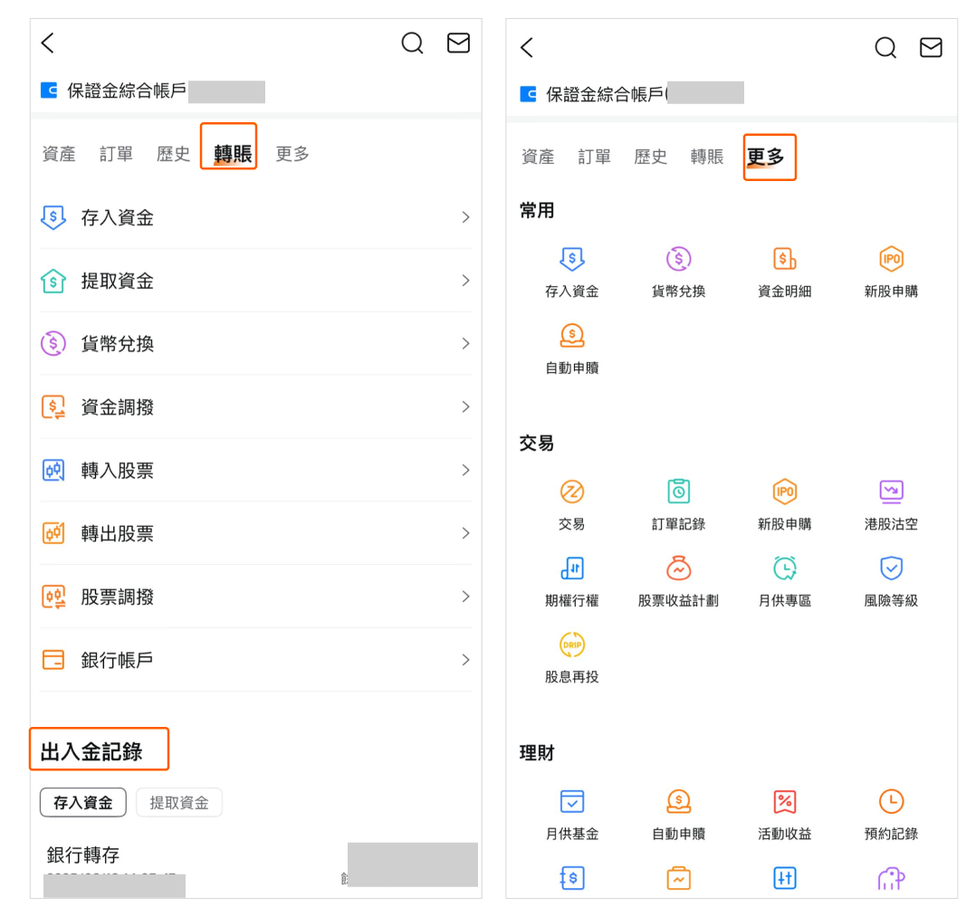Tap the 預約記錄 icon under 理財
This screenshot has height=917, width=966.
click(891, 802)
